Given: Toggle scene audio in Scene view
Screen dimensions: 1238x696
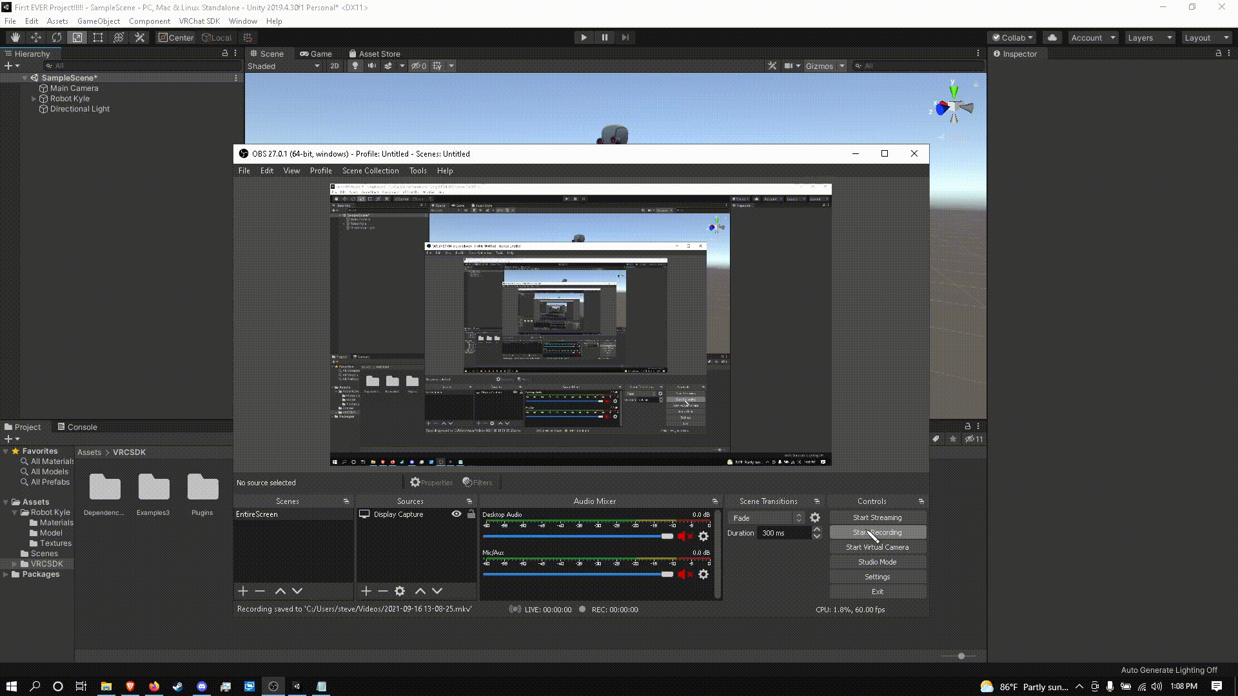Looking at the screenshot, I should (x=371, y=66).
